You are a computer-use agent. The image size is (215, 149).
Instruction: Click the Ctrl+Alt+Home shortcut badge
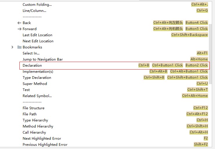[195, 96]
